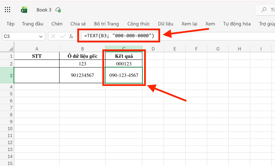Screen dimensions: 275x166
Task: Click the Book 3 workbook title
Action: [44, 10]
